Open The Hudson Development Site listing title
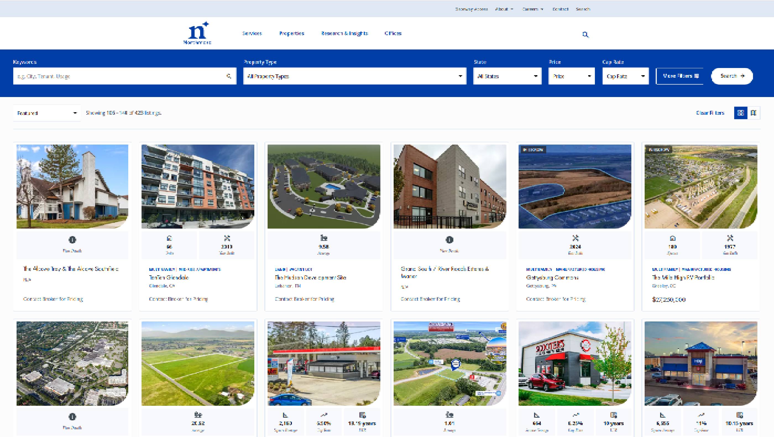 click(x=311, y=277)
